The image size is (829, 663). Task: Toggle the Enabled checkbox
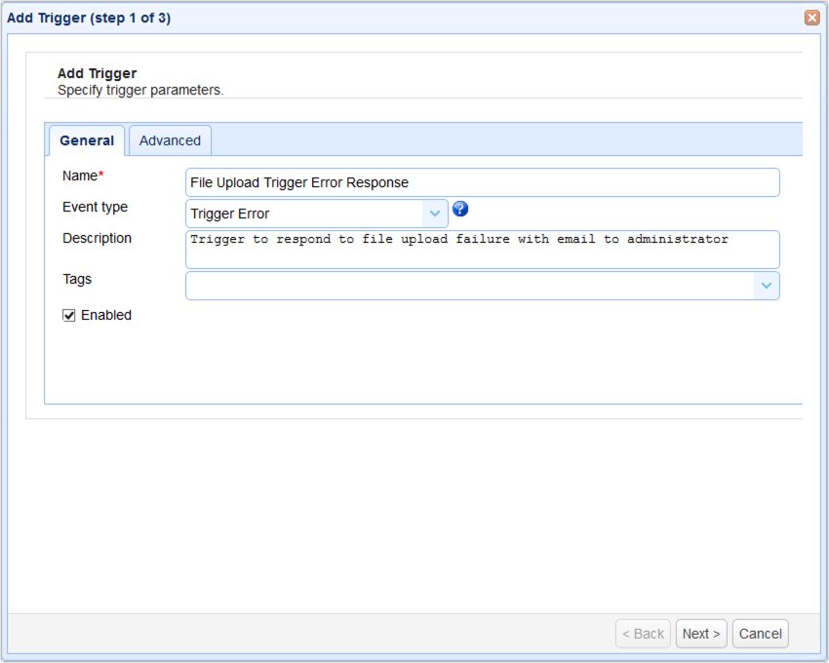point(69,316)
